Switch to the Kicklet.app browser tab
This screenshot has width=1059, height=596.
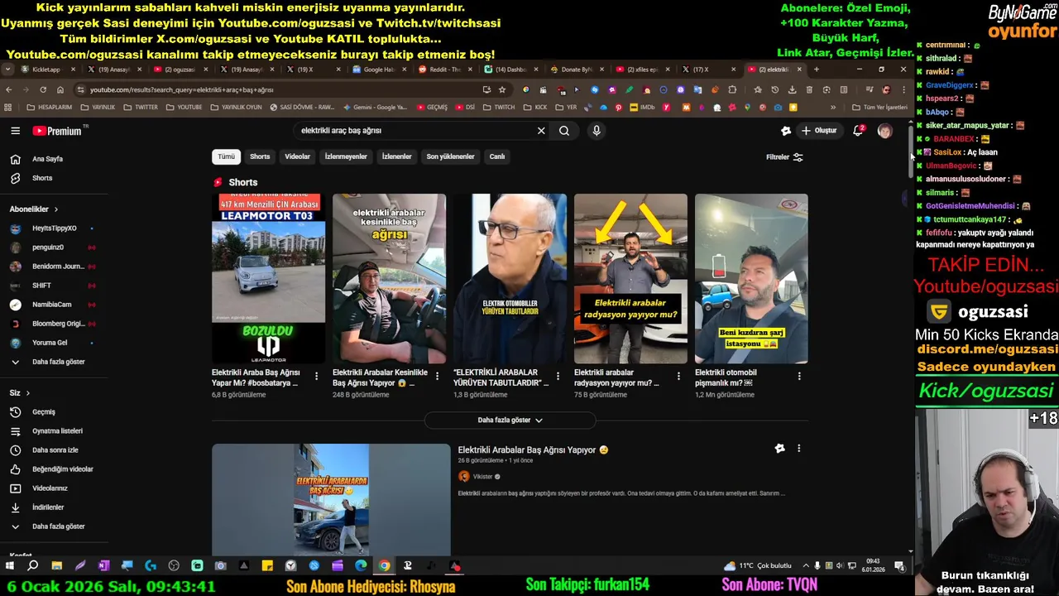[48, 70]
